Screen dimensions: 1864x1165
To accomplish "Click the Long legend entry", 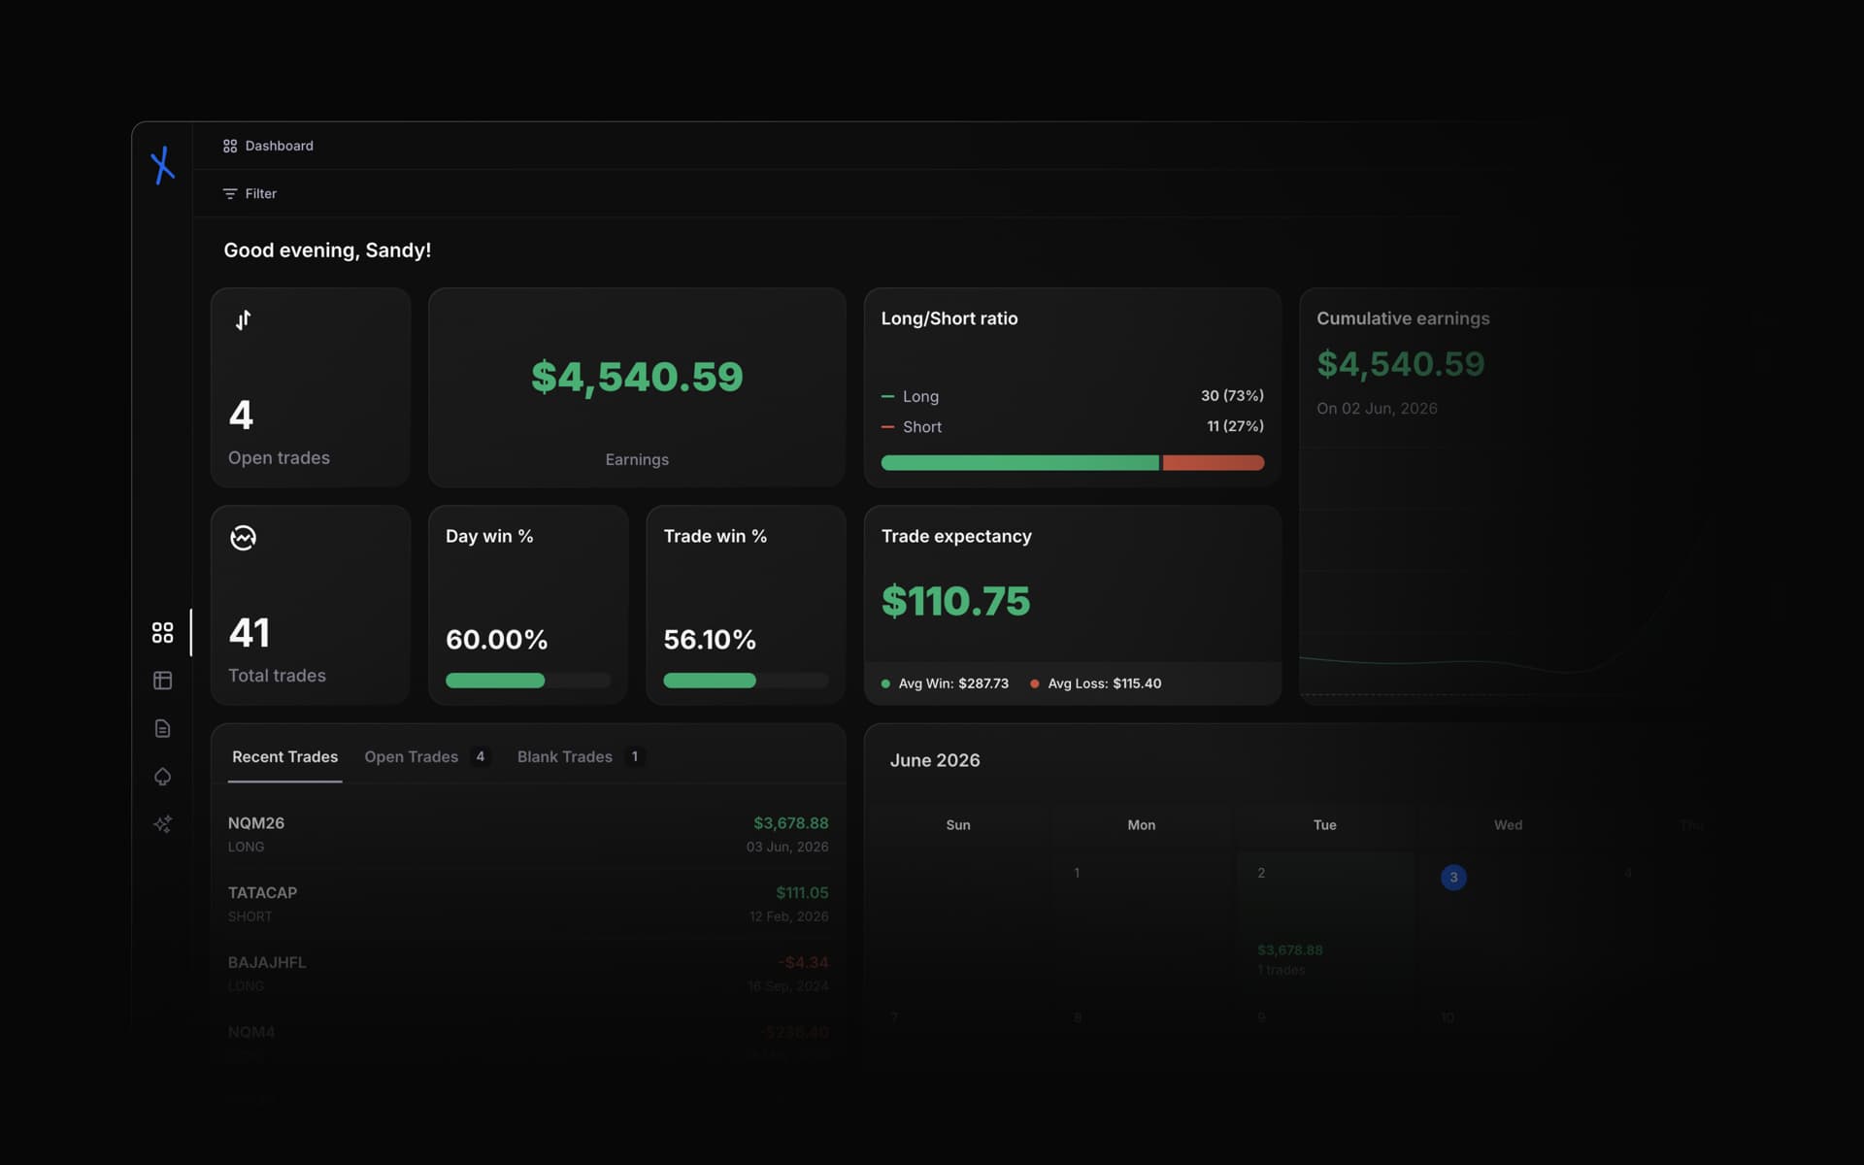I will point(910,396).
